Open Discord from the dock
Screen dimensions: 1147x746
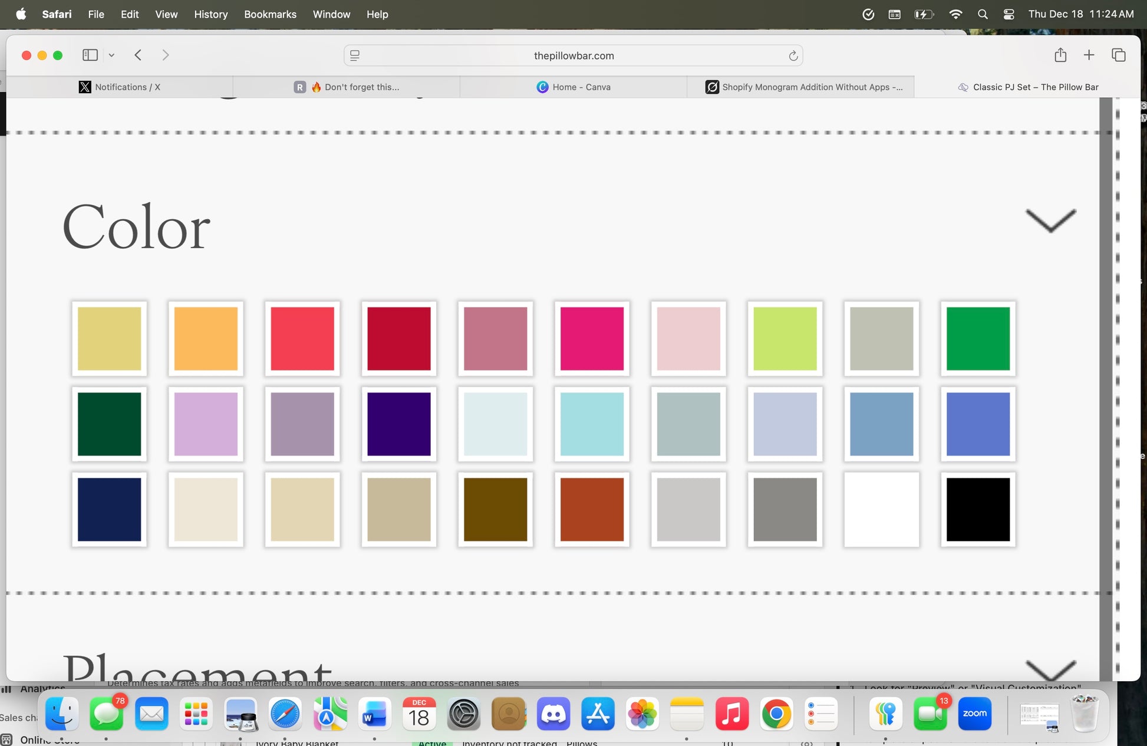pos(553,714)
